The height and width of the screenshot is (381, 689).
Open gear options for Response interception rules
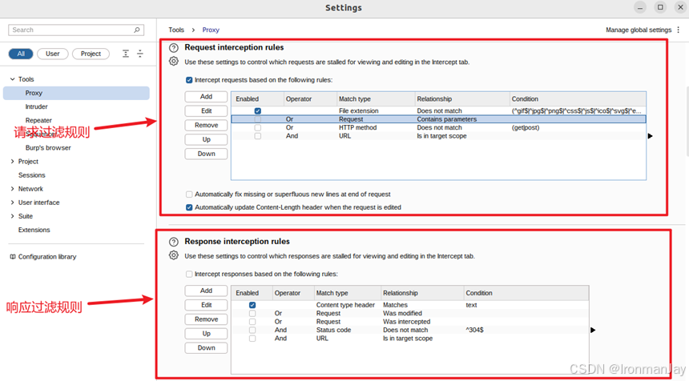[174, 255]
